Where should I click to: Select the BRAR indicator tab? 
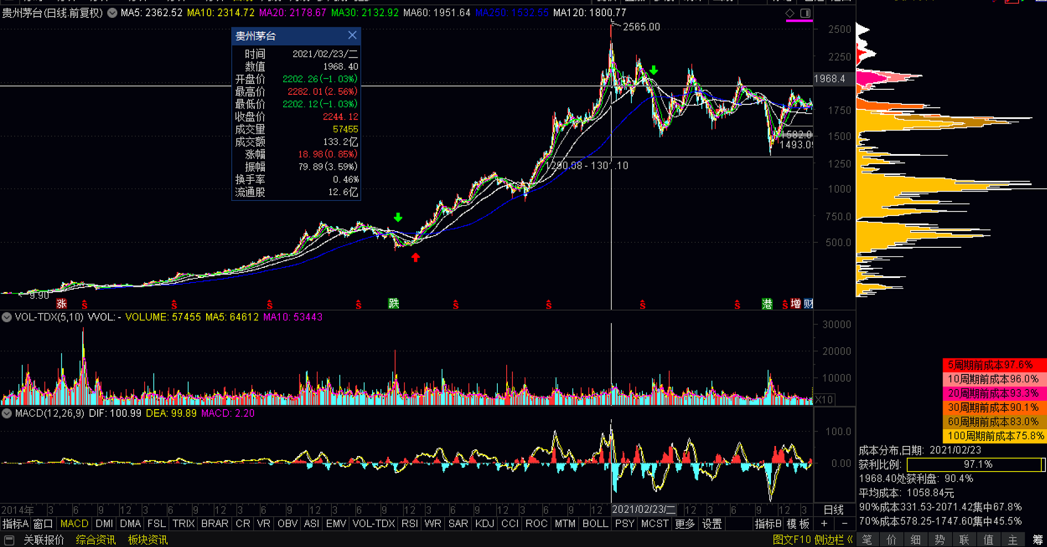[x=215, y=524]
